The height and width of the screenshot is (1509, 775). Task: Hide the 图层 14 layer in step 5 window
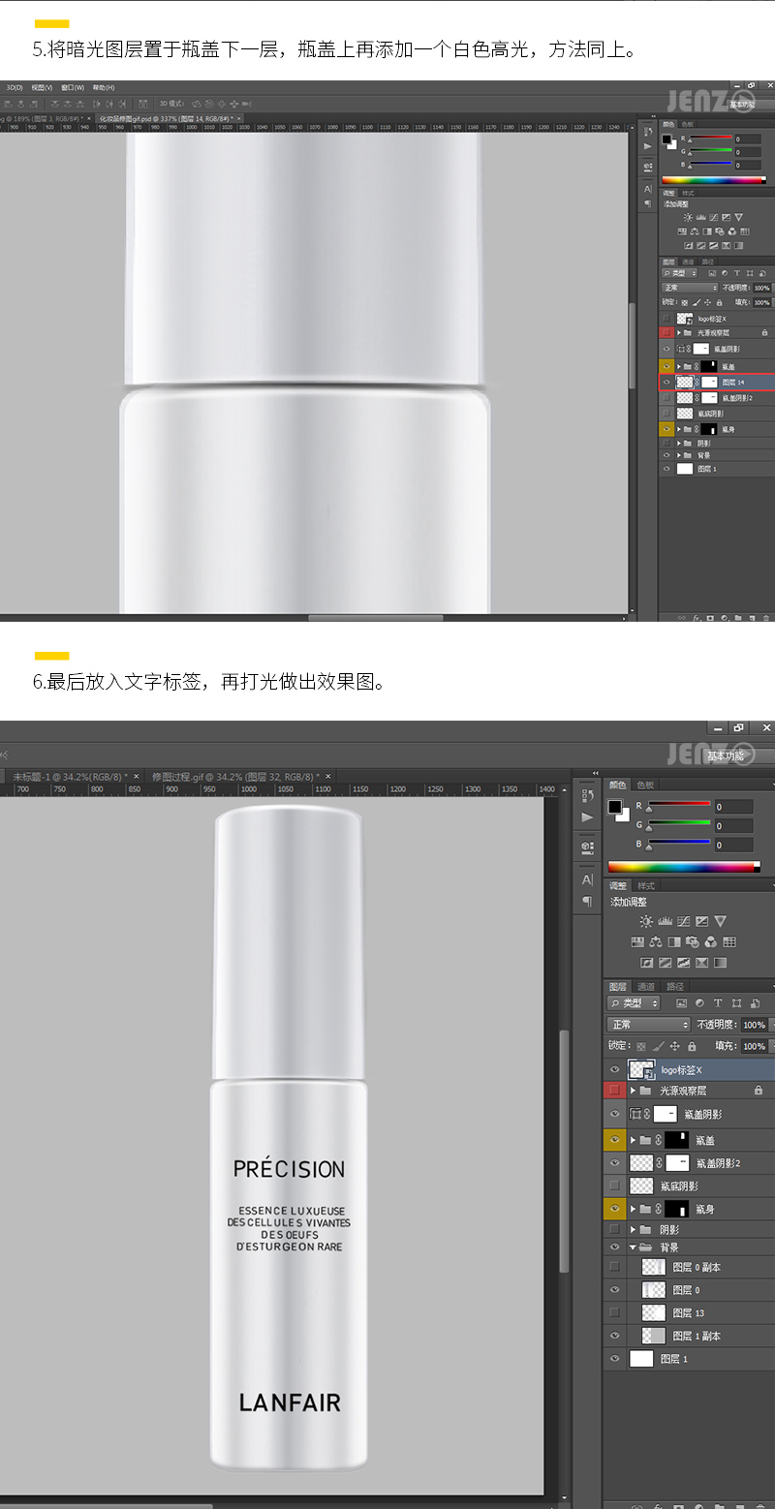(x=666, y=383)
